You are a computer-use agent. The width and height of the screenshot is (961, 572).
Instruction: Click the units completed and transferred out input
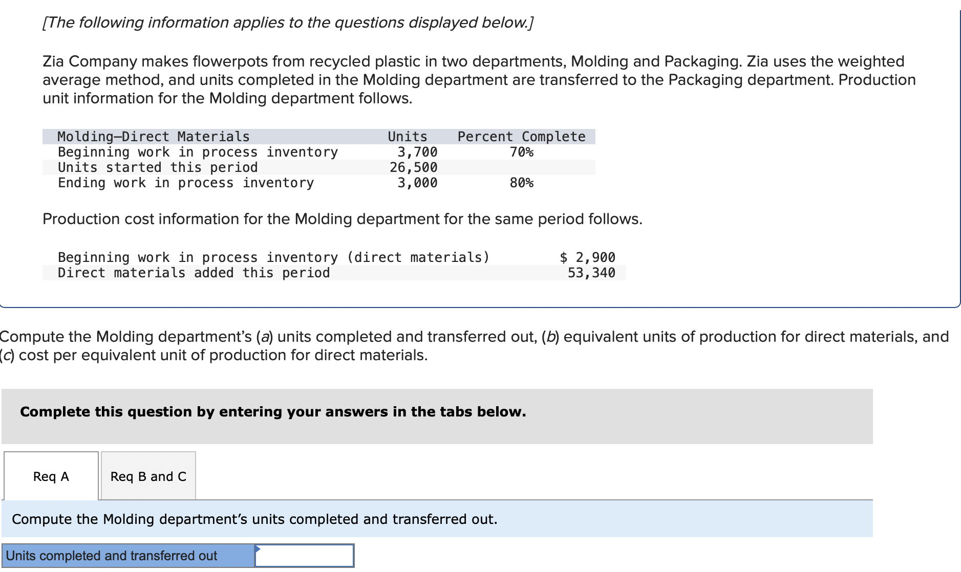tap(304, 555)
